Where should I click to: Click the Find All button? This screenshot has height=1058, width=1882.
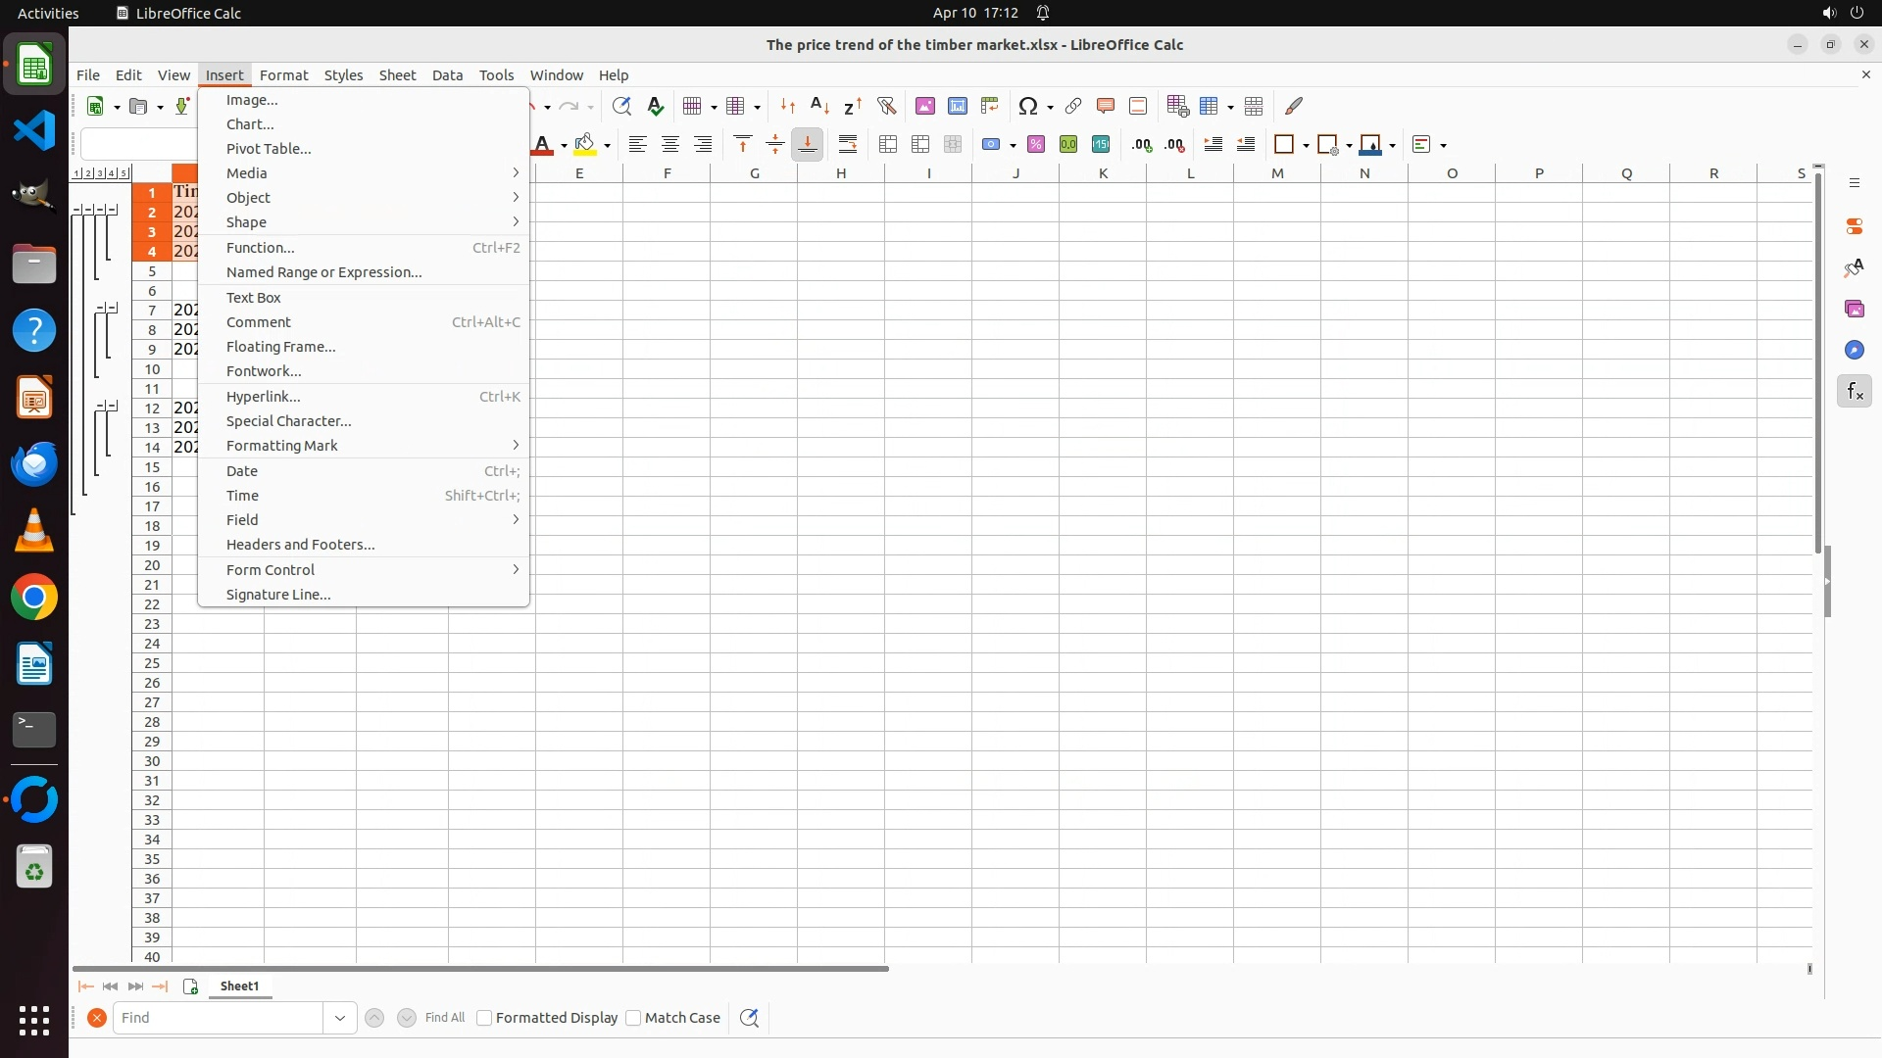(445, 1018)
